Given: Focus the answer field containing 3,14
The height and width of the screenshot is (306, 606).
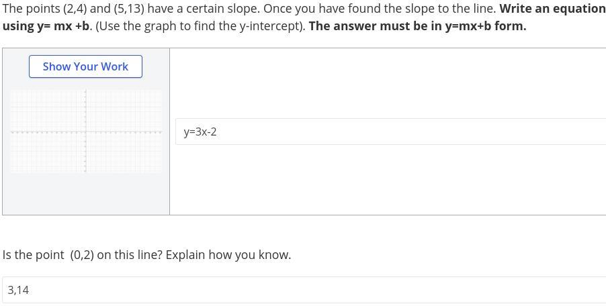Looking at the screenshot, I should [304, 290].
